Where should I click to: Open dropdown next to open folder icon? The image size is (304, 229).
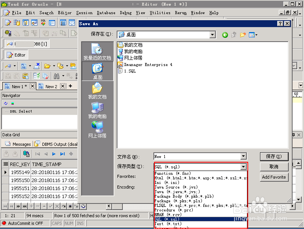coord(54,66)
